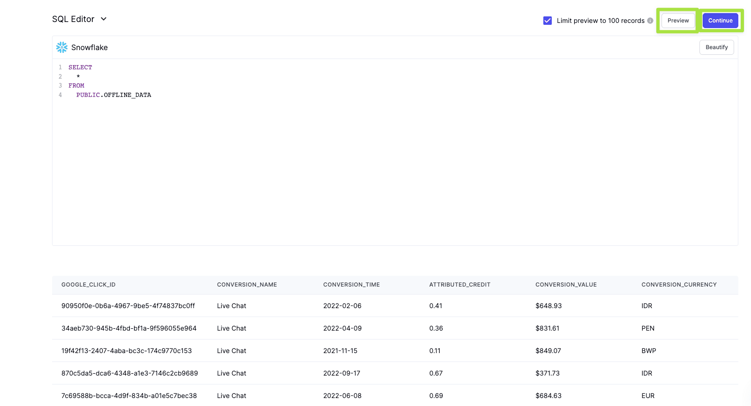Click the info icon beside Limit preview
751x406 pixels.
tap(650, 21)
